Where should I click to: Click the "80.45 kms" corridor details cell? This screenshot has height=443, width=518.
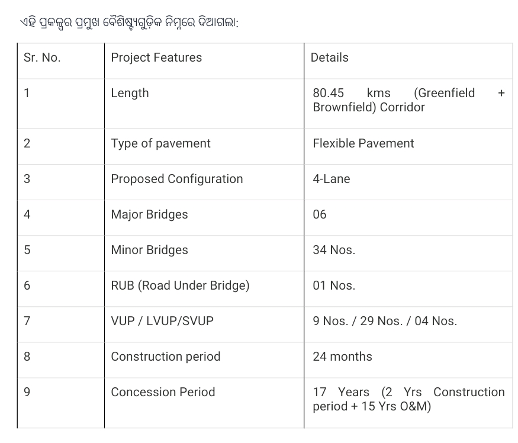tap(408, 100)
